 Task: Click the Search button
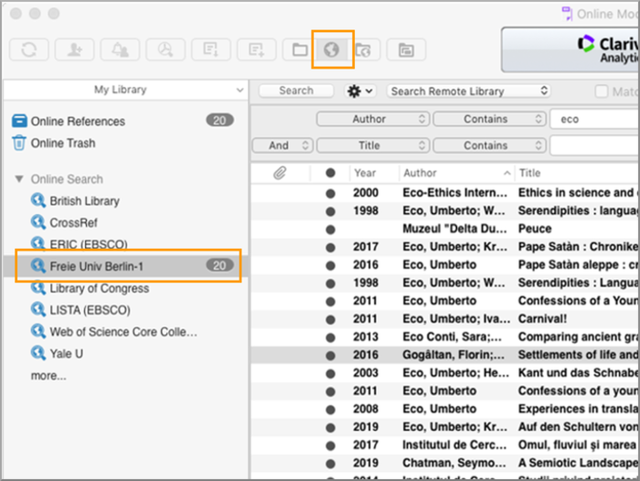[x=296, y=91]
